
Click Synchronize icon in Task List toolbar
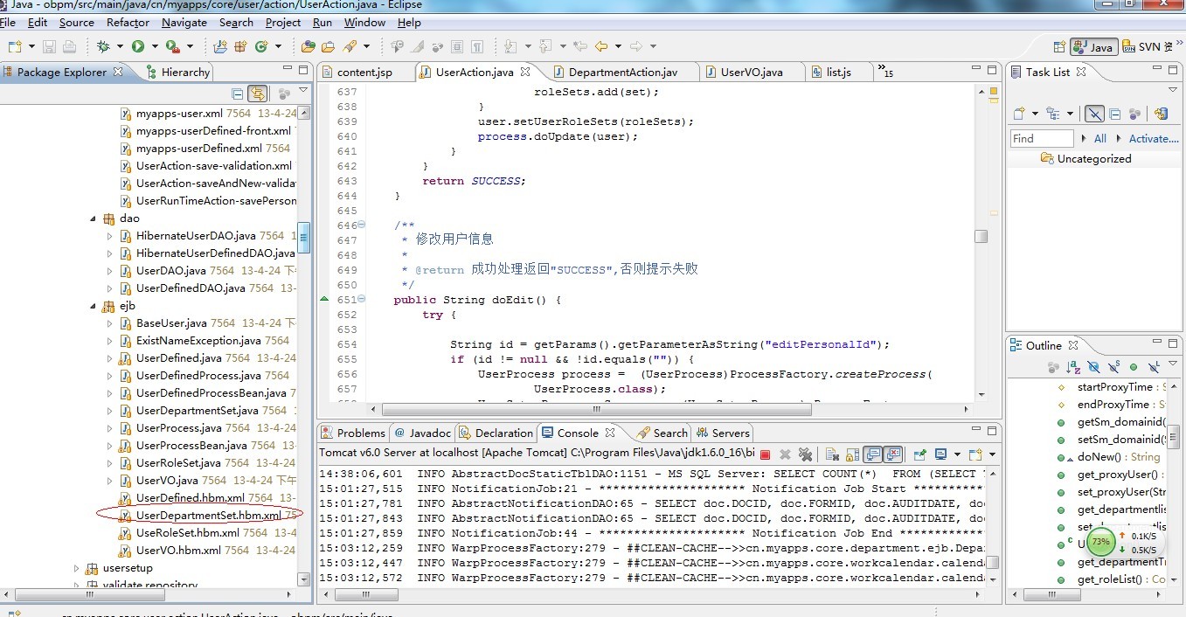coord(1161,114)
